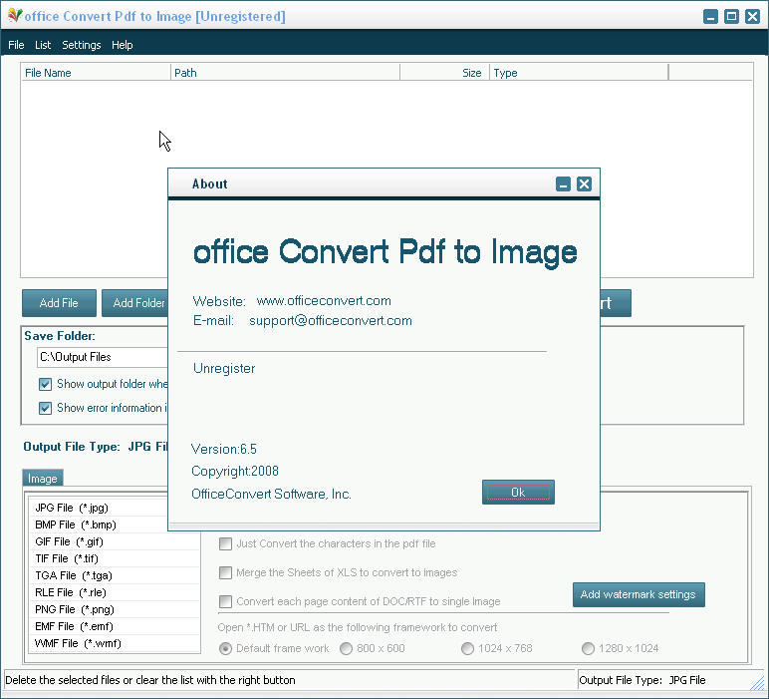Click OfficeConvert Software, Inc. text
This screenshot has height=699, width=769.
(x=271, y=494)
